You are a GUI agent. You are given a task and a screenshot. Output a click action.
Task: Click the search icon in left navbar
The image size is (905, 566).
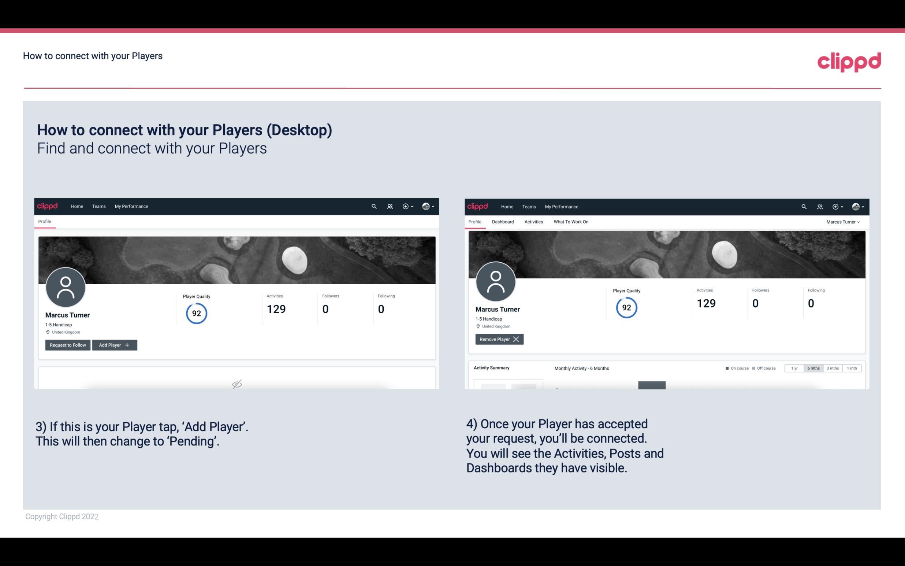coord(373,206)
